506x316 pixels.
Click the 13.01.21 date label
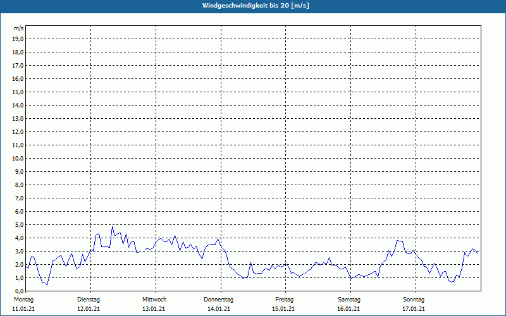tap(154, 309)
